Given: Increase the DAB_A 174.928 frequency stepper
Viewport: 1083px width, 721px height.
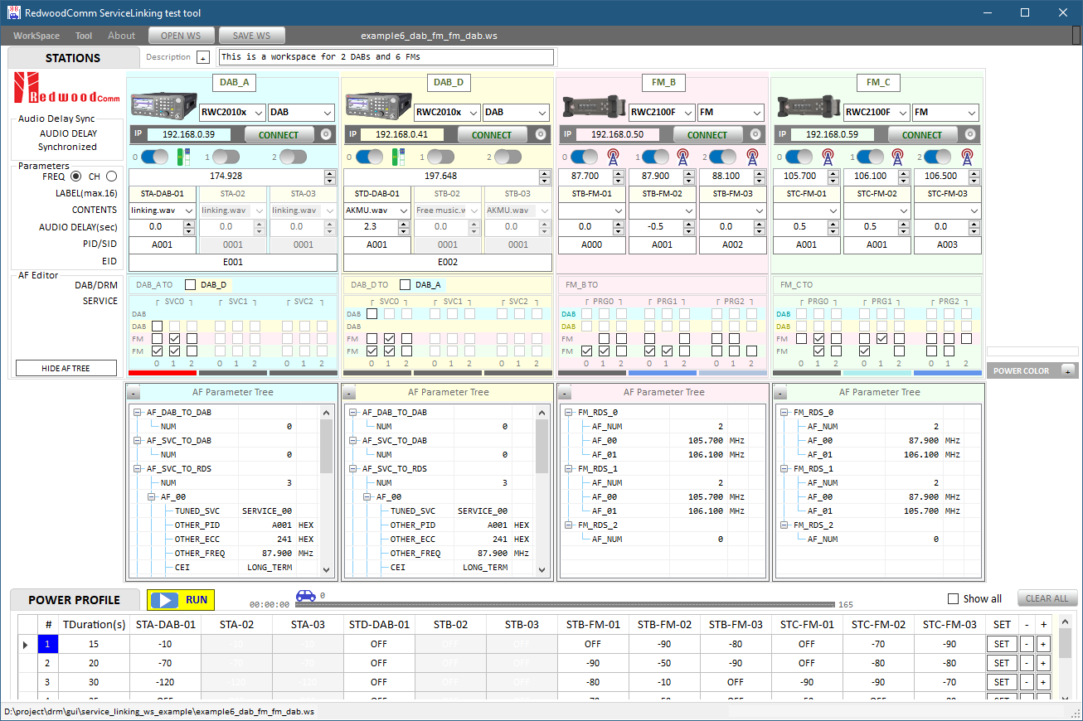Looking at the screenshot, I should coord(330,172).
